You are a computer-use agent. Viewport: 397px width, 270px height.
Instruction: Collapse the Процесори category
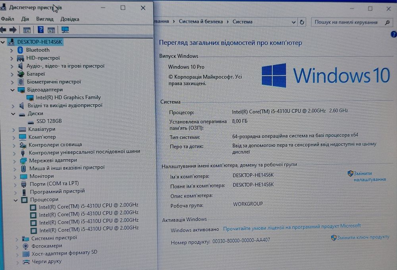(16, 200)
